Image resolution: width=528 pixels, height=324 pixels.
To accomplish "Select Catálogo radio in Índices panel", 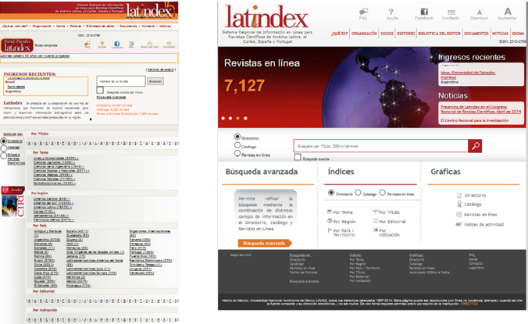I will tap(358, 193).
